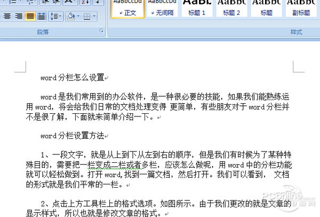Expand the borders dropdown arrow
The image size is (320, 217).
[x=94, y=16]
